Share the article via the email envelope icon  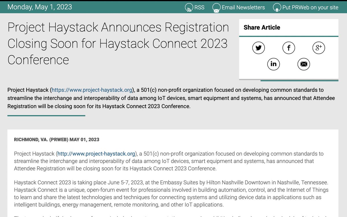click(304, 64)
